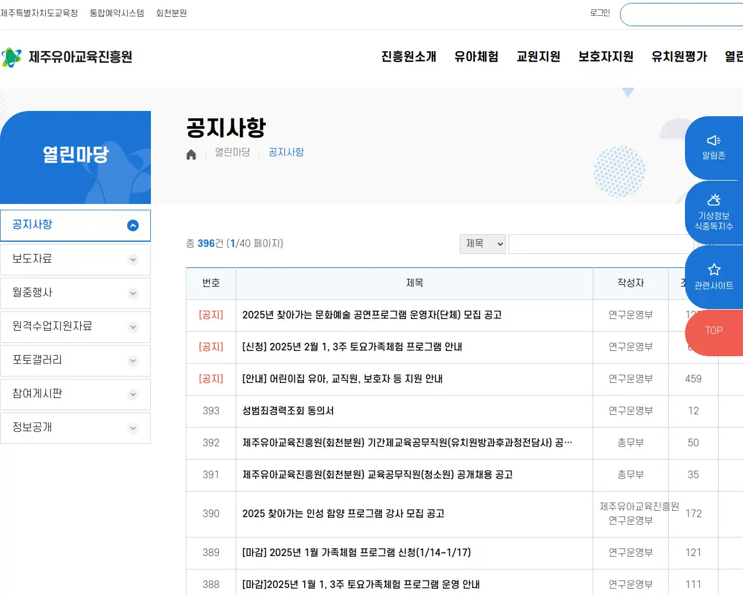Open the 유치원평가 main menu
Image resolution: width=743 pixels, height=595 pixels.
[x=680, y=56]
